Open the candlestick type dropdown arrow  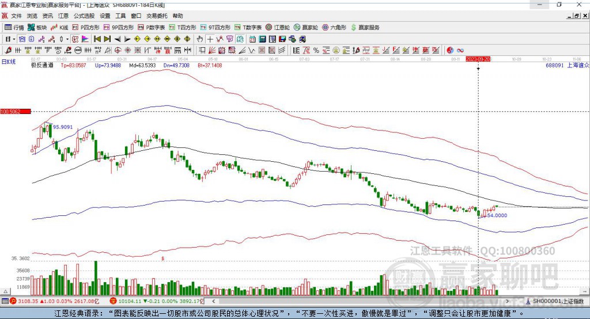coord(67,39)
